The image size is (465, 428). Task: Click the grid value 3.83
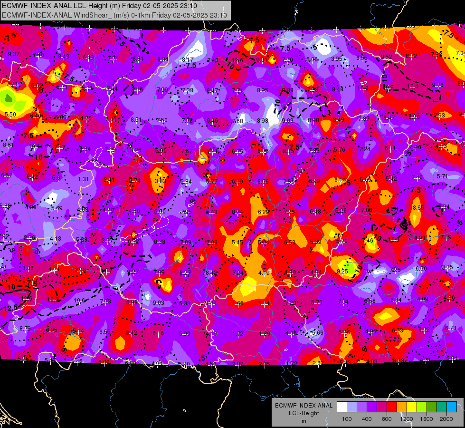[160, 181]
